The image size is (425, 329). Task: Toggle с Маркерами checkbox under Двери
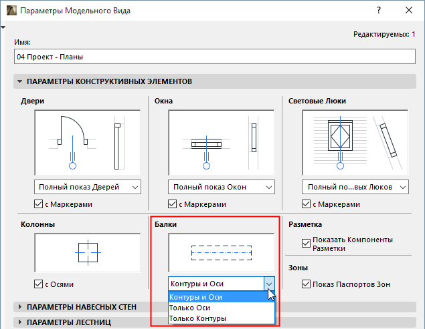pos(39,204)
